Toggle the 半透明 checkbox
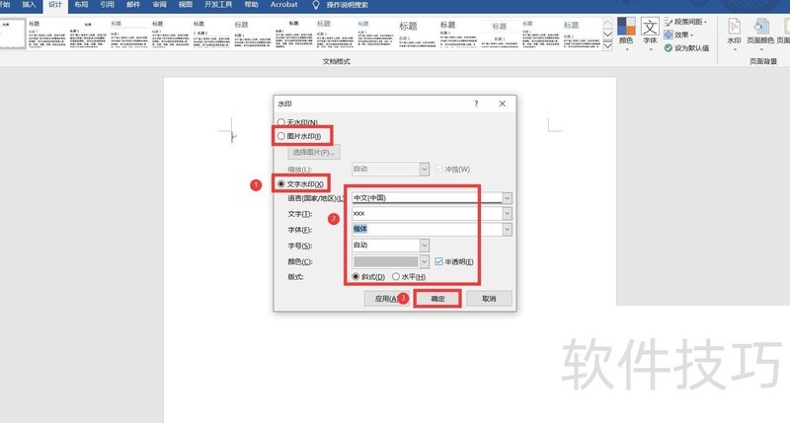 point(438,261)
